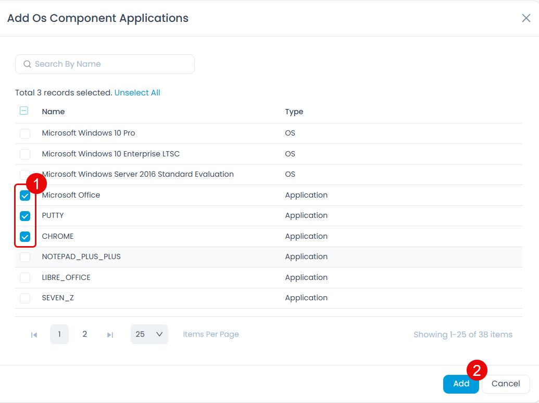Check Microsoft Windows 10 Enterprise LTSC
The image size is (539, 403).
(25, 154)
